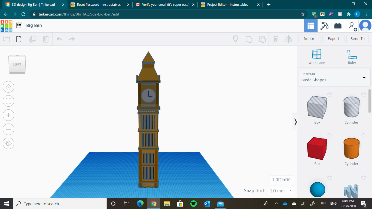Open the designs list icon beside Big Ben

(x=19, y=26)
